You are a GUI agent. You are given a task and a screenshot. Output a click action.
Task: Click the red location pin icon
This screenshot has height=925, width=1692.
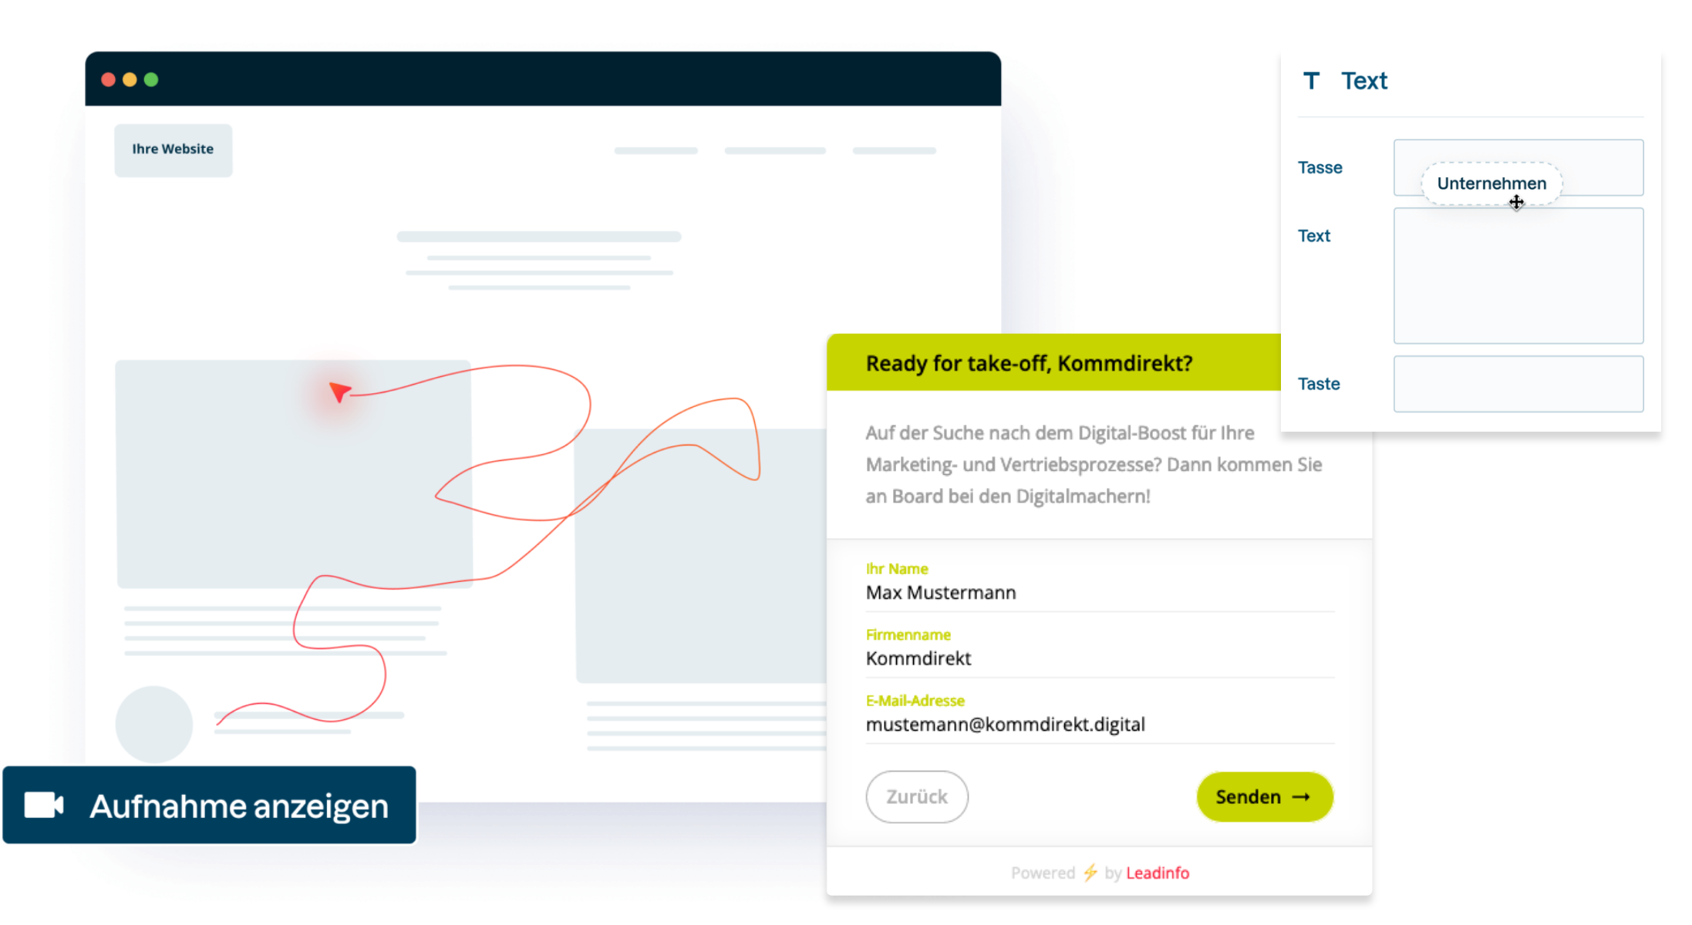tap(339, 392)
